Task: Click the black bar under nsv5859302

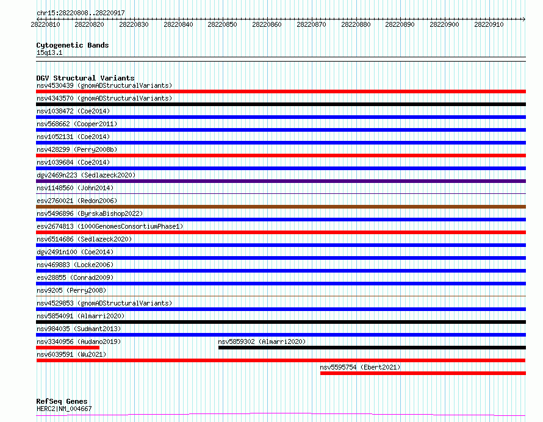Action: pos(372,348)
